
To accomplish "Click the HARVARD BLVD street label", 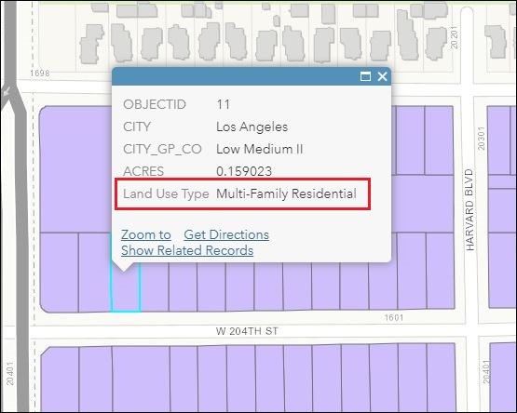I will 469,210.
